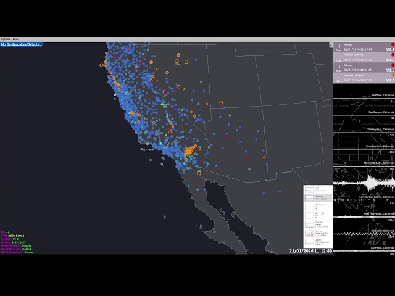Collapse the earthquake list panel arrow
This screenshot has width=395, height=296.
331,45
